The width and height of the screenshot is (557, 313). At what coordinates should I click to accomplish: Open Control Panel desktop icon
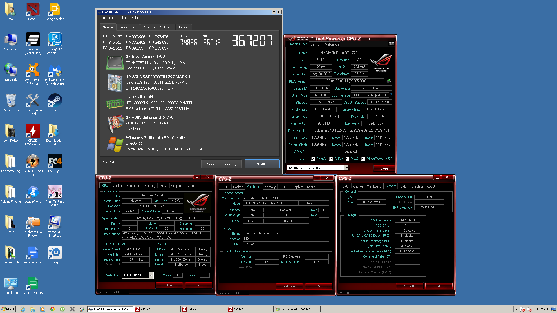(x=11, y=285)
